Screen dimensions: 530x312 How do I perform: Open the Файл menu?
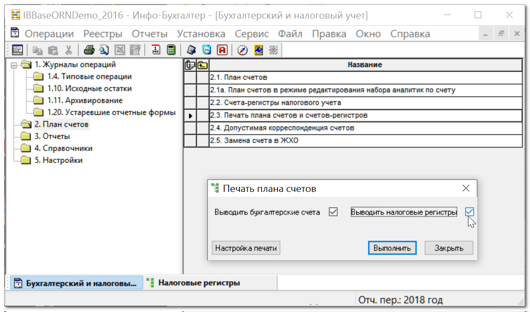(290, 34)
